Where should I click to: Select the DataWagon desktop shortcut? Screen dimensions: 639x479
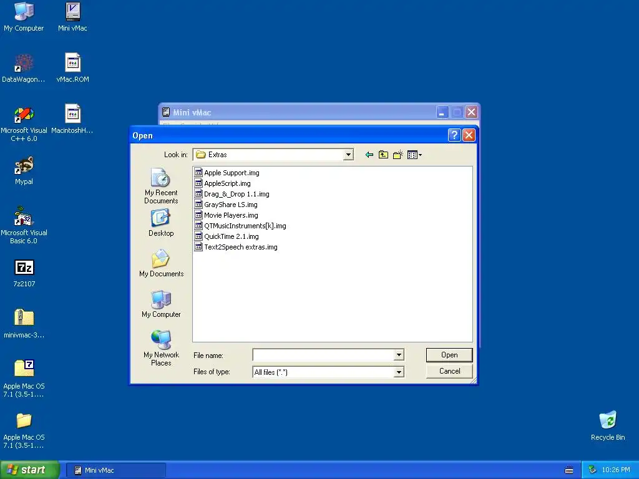click(x=24, y=67)
